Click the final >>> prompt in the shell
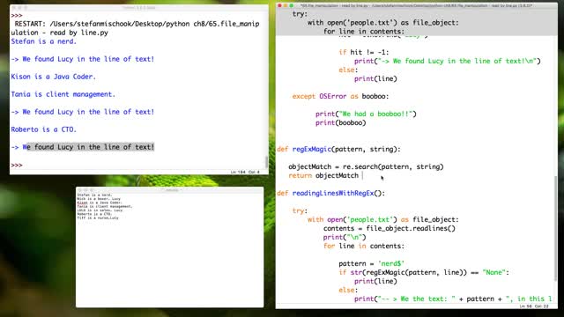564x317 pixels. click(17, 165)
